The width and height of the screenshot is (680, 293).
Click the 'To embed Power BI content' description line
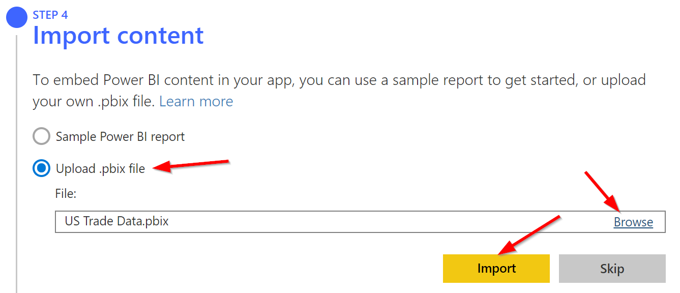[339, 80]
